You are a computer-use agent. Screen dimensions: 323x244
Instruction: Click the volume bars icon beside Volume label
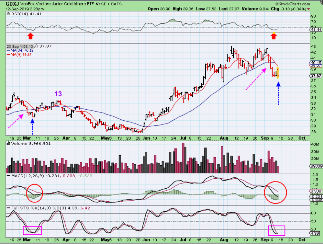pos(9,143)
